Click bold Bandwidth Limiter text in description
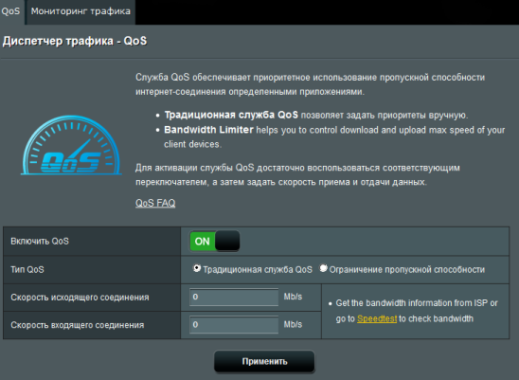This screenshot has width=519, height=380. 209,130
